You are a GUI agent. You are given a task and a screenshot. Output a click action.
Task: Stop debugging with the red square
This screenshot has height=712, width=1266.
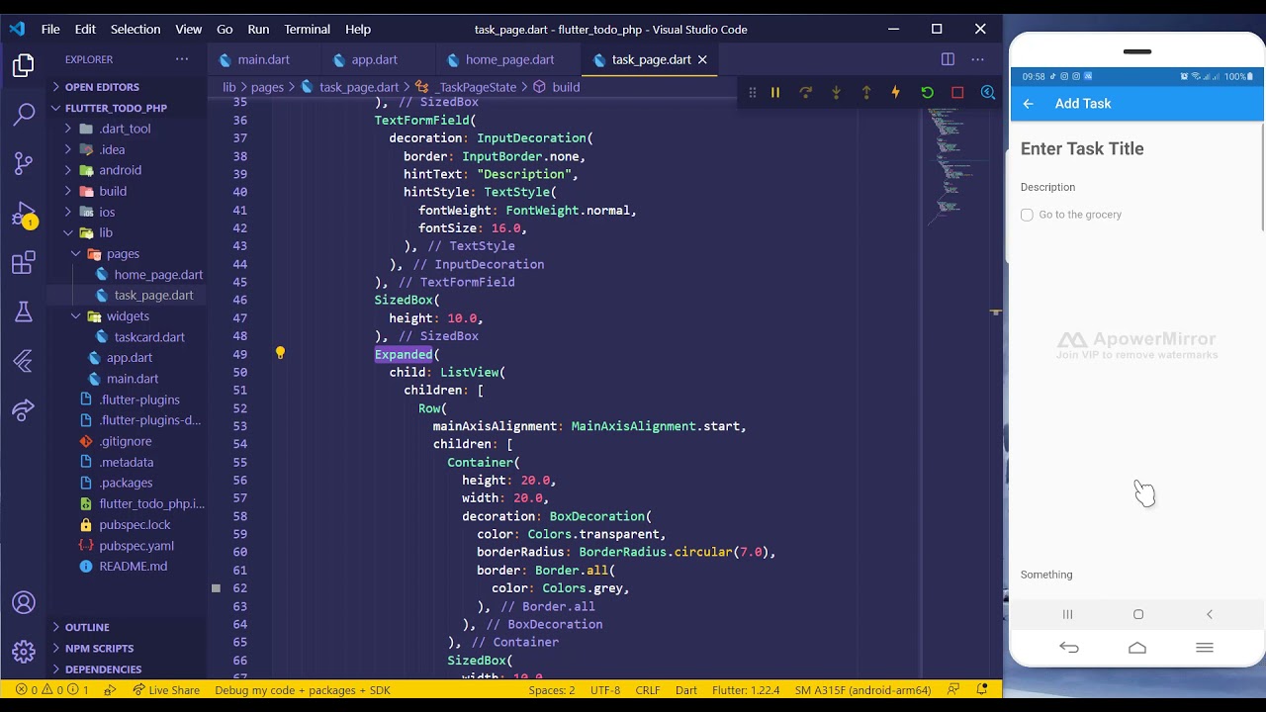[957, 92]
